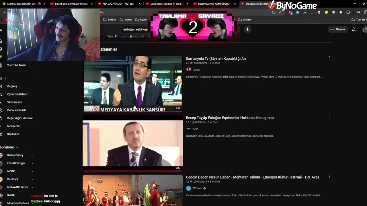Open the Shazam extension icon

[x=297, y=12]
